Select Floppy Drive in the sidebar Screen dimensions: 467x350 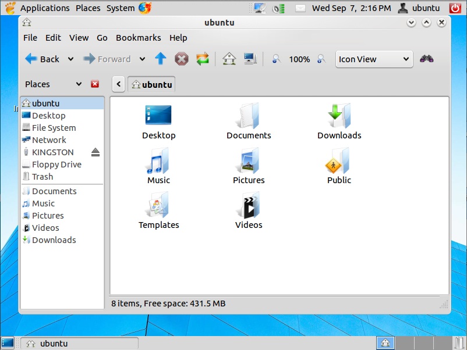pyautogui.click(x=62, y=164)
